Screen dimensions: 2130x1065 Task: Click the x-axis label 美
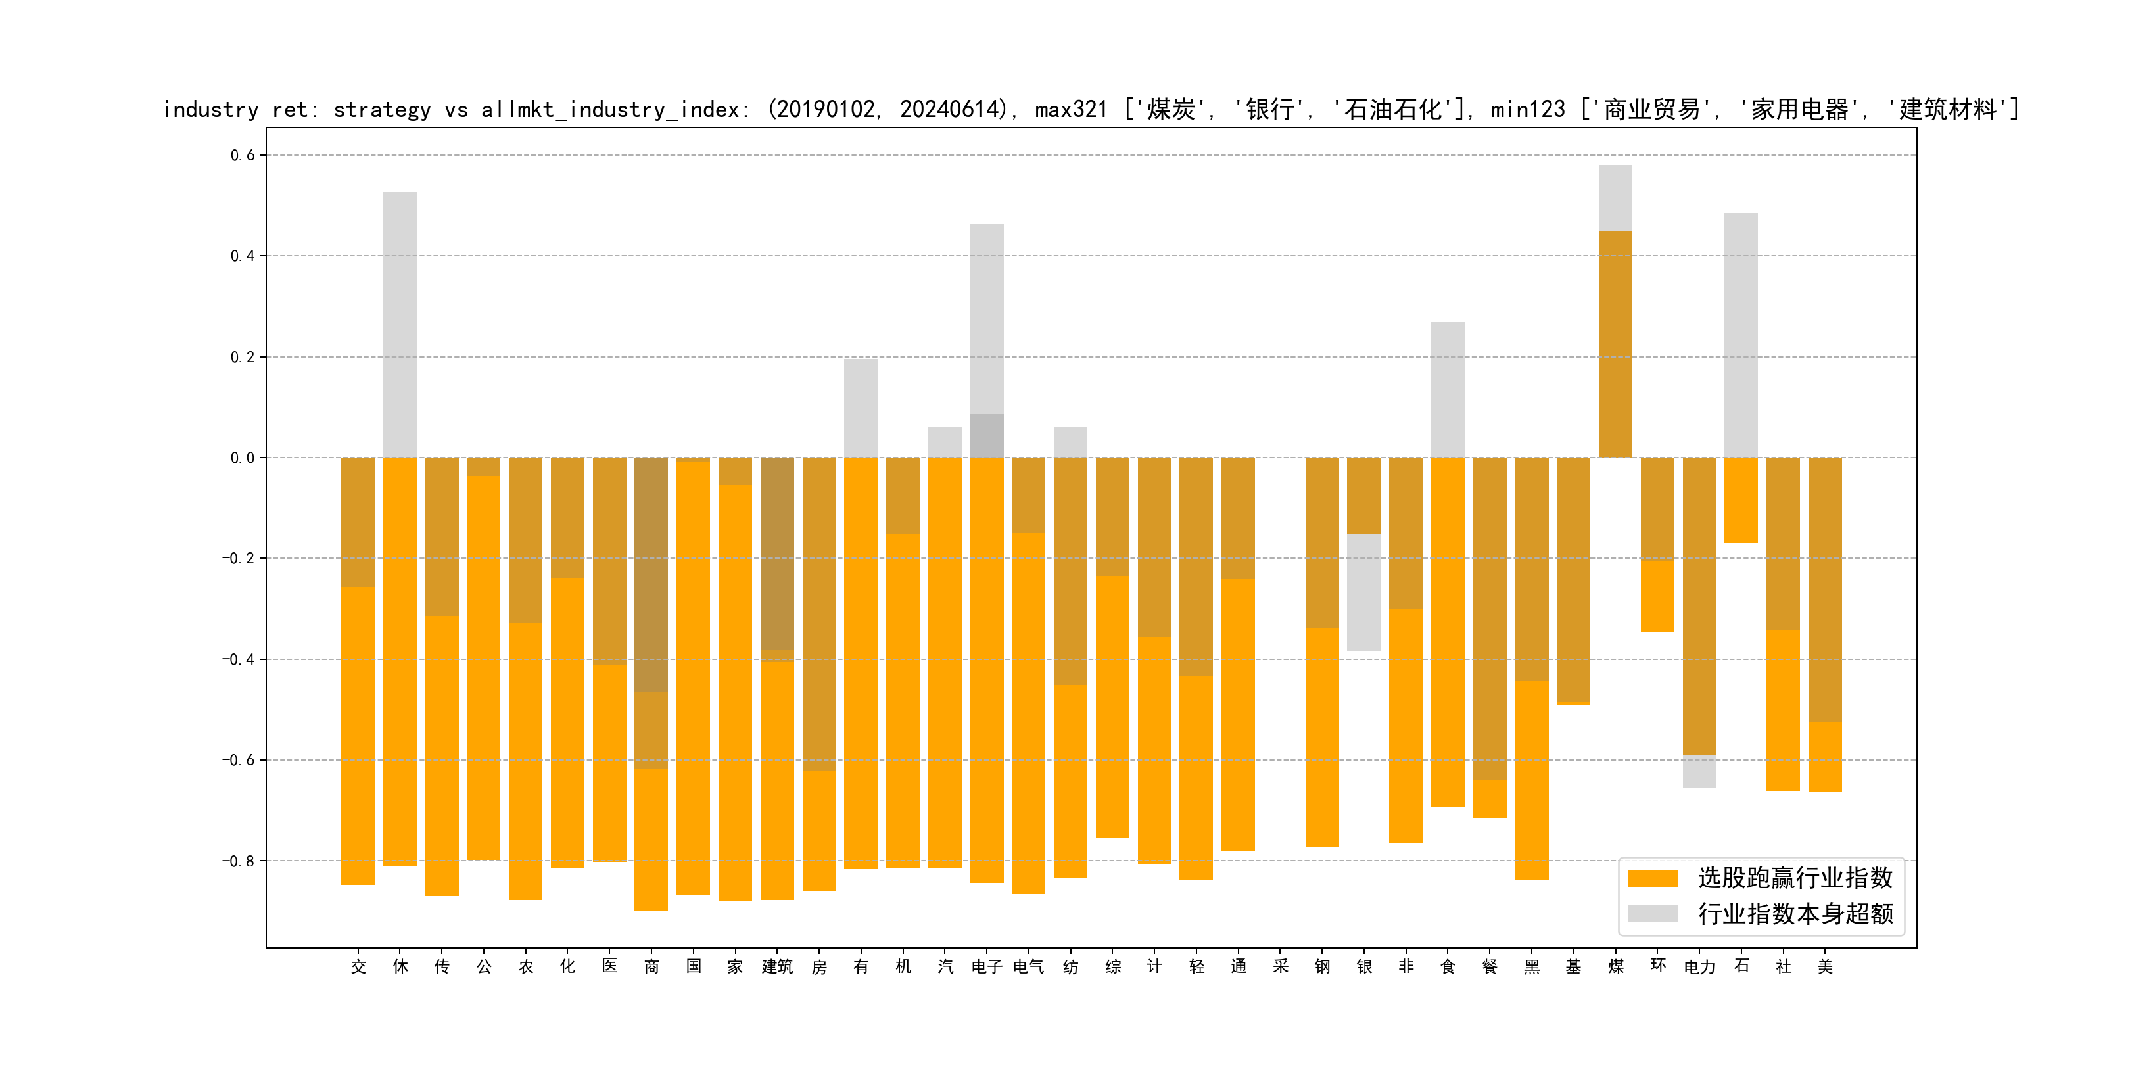[x=1825, y=966]
